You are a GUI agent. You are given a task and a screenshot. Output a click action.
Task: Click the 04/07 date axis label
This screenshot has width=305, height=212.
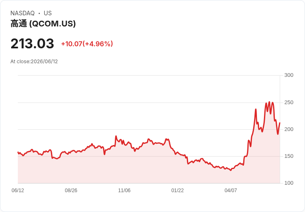231,190
